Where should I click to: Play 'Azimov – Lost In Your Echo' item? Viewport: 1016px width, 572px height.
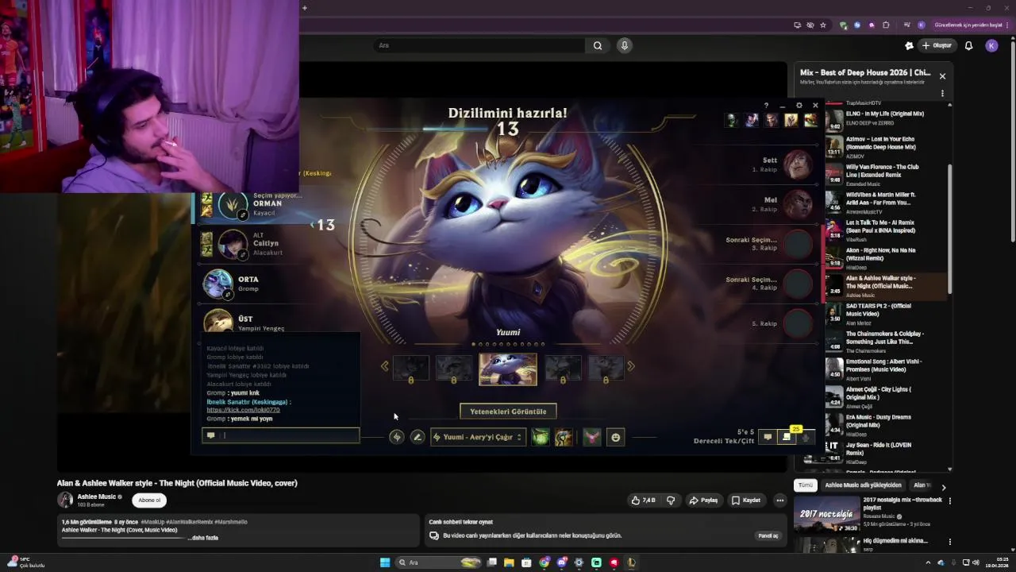click(x=887, y=147)
